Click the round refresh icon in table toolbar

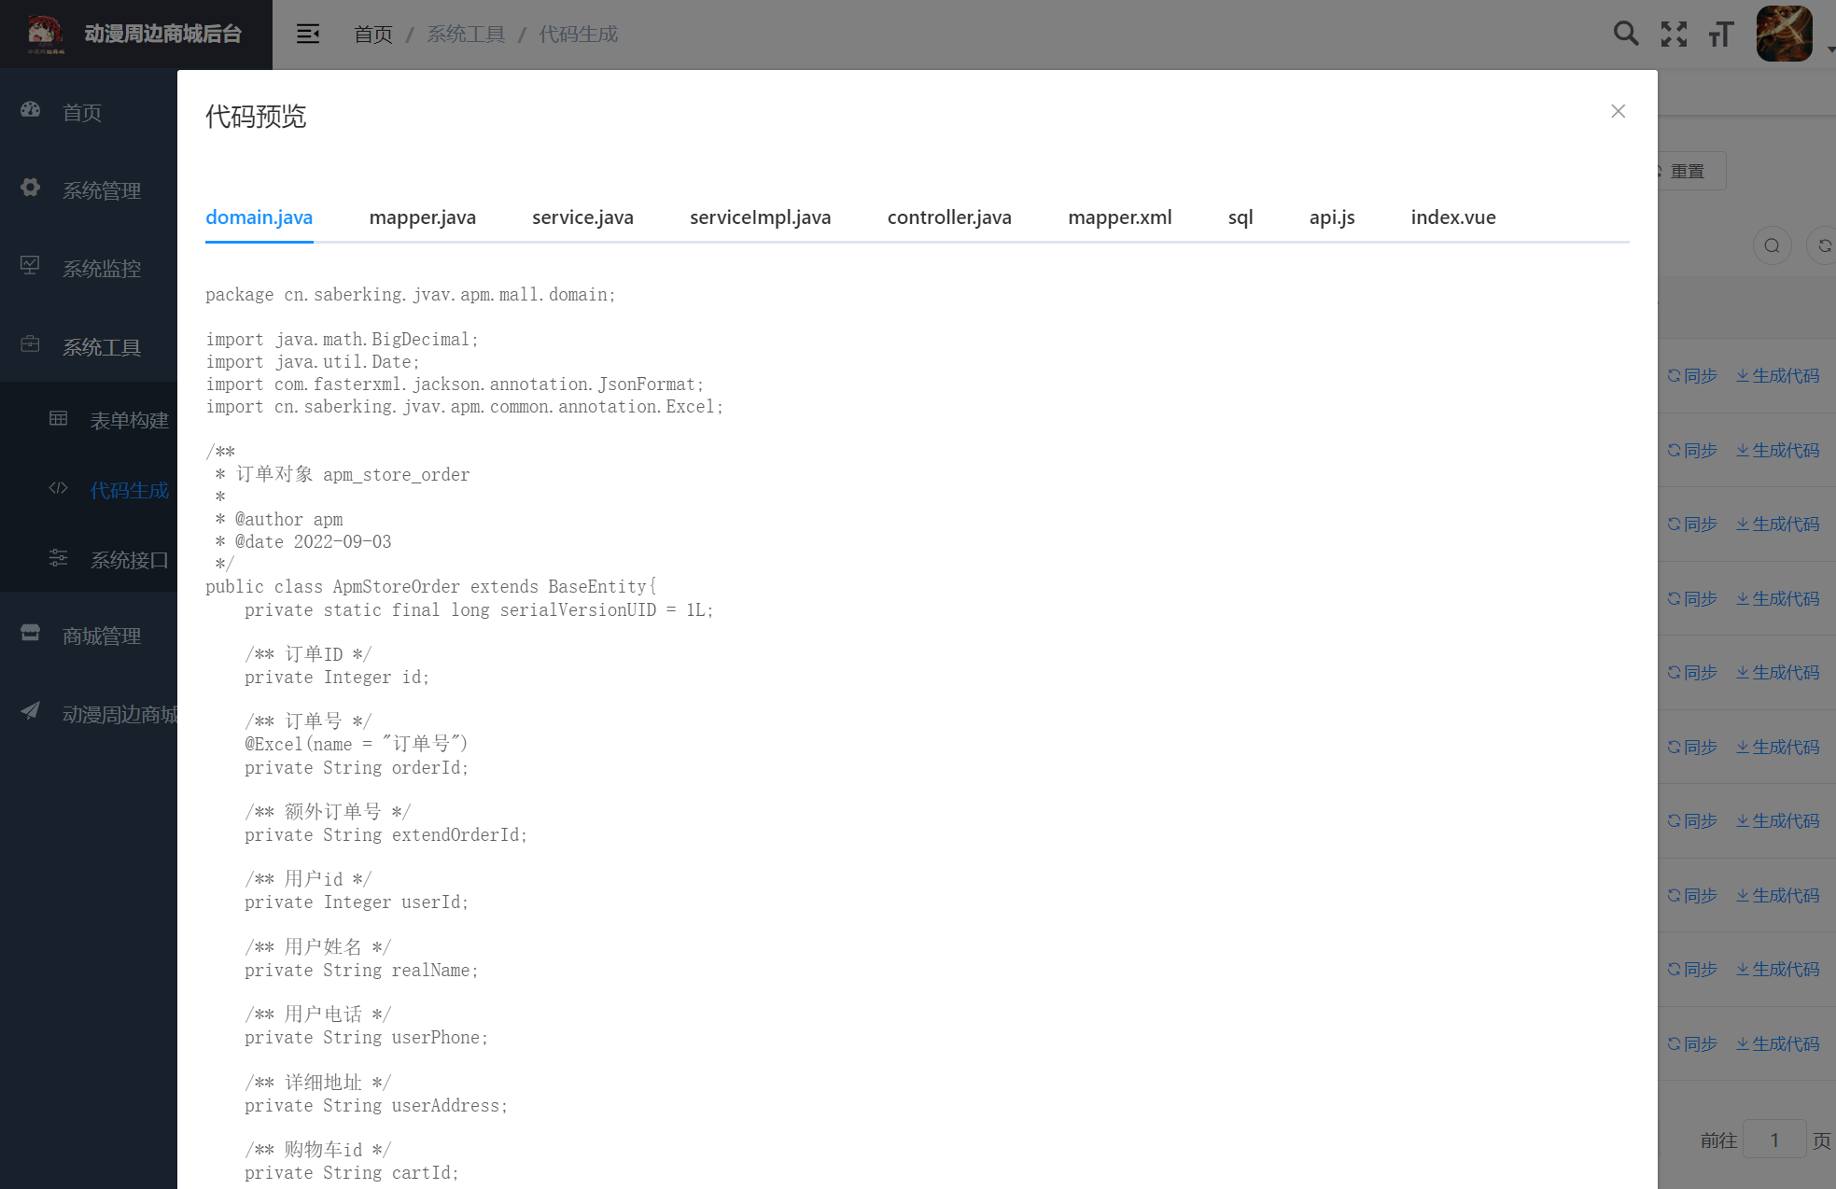click(x=1823, y=245)
